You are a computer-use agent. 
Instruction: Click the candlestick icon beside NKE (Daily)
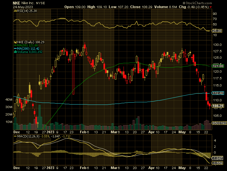tap(15, 42)
